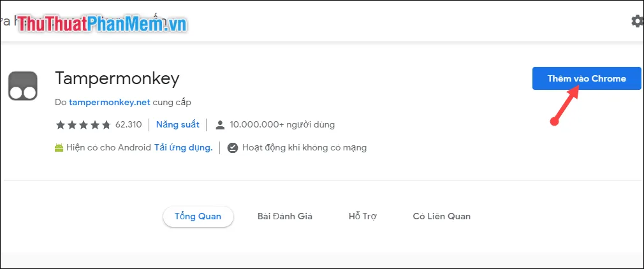Switch to the Bài Đánh Giá tab
644x269 pixels.
(284, 217)
